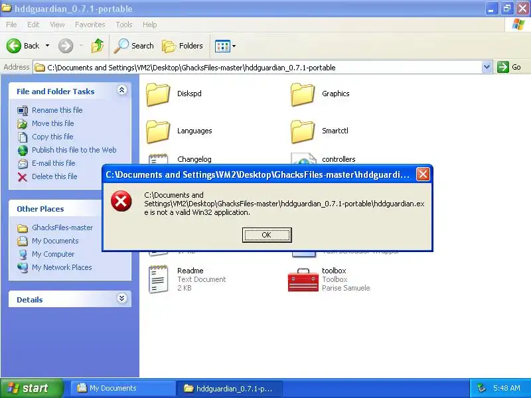
Task: Click the Other Places panel header
Action: click(56, 209)
